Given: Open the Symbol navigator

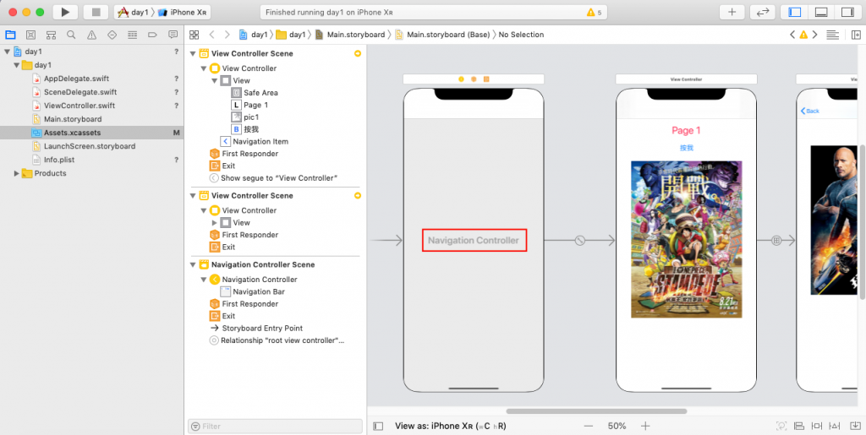Looking at the screenshot, I should tap(51, 35).
